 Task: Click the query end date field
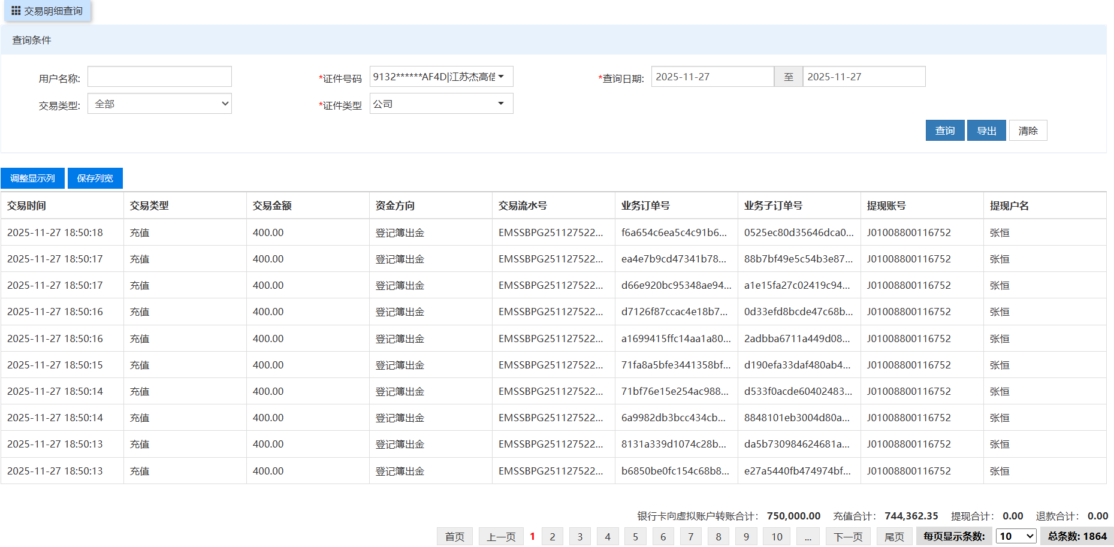(x=864, y=77)
